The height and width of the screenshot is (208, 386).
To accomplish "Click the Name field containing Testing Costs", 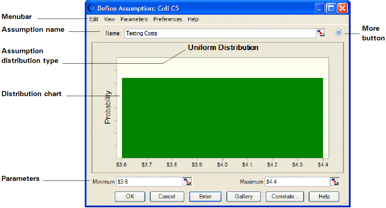I will 220,34.
